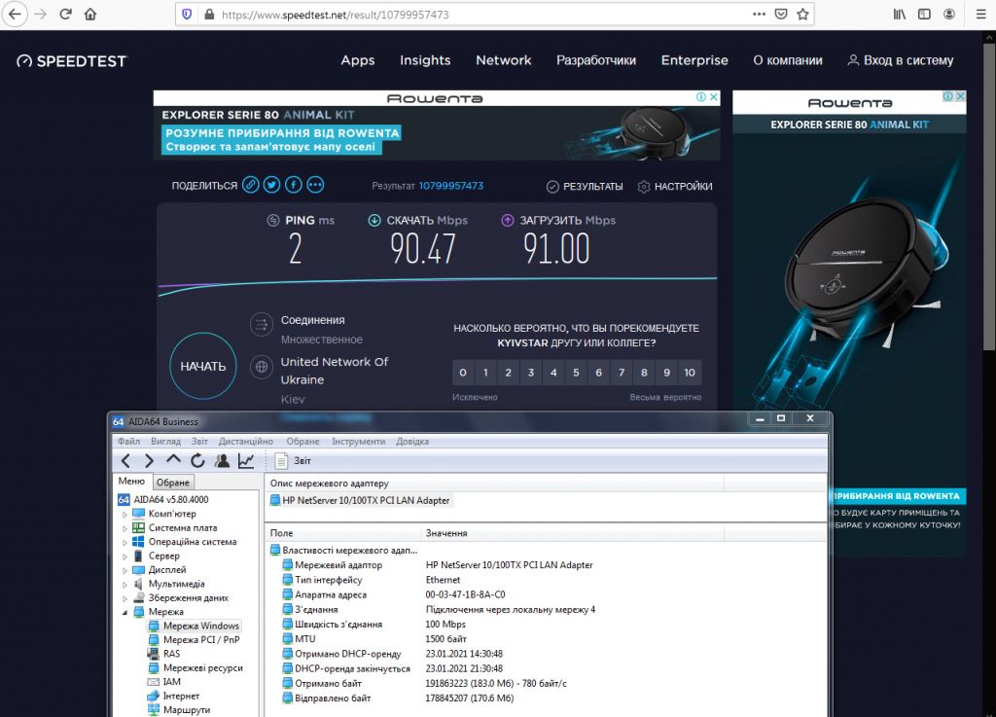Viewport: 996px width, 717px height.
Task: Open Speedtest НАСТРОЙКИ settings
Action: (675, 186)
